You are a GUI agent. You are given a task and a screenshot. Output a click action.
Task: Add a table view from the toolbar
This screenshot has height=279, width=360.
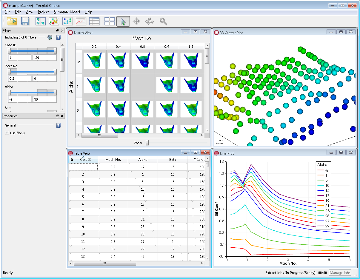(94, 21)
